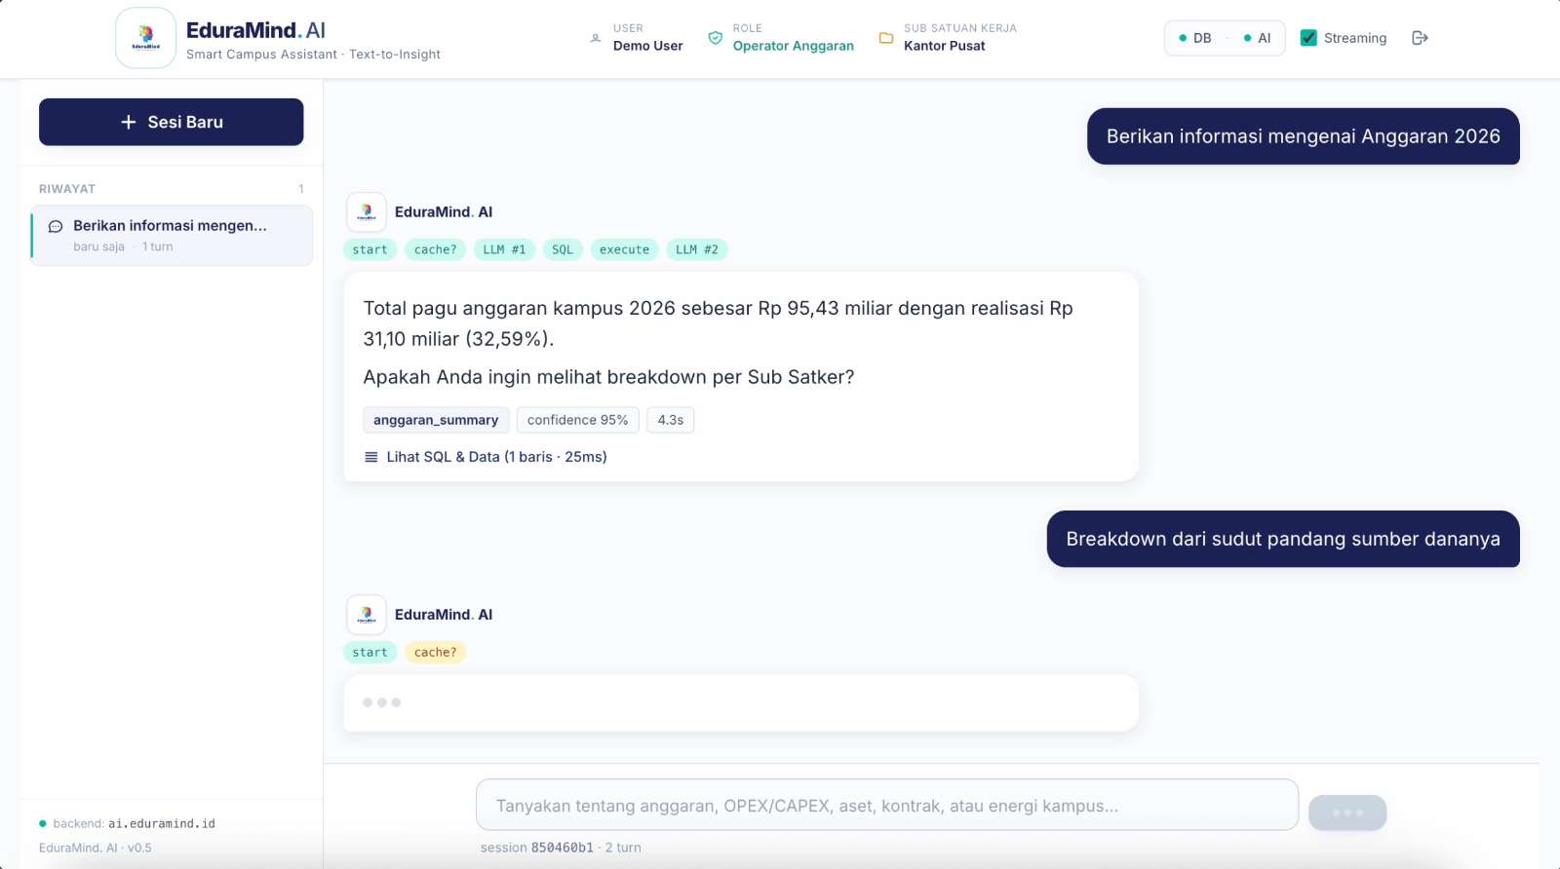
Task: Expand Lihat SQL & Data details
Action: 486,457
